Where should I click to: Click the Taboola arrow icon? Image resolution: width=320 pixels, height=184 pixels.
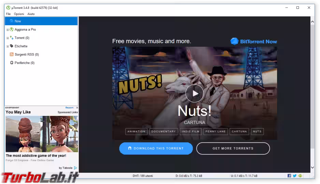tap(75, 168)
